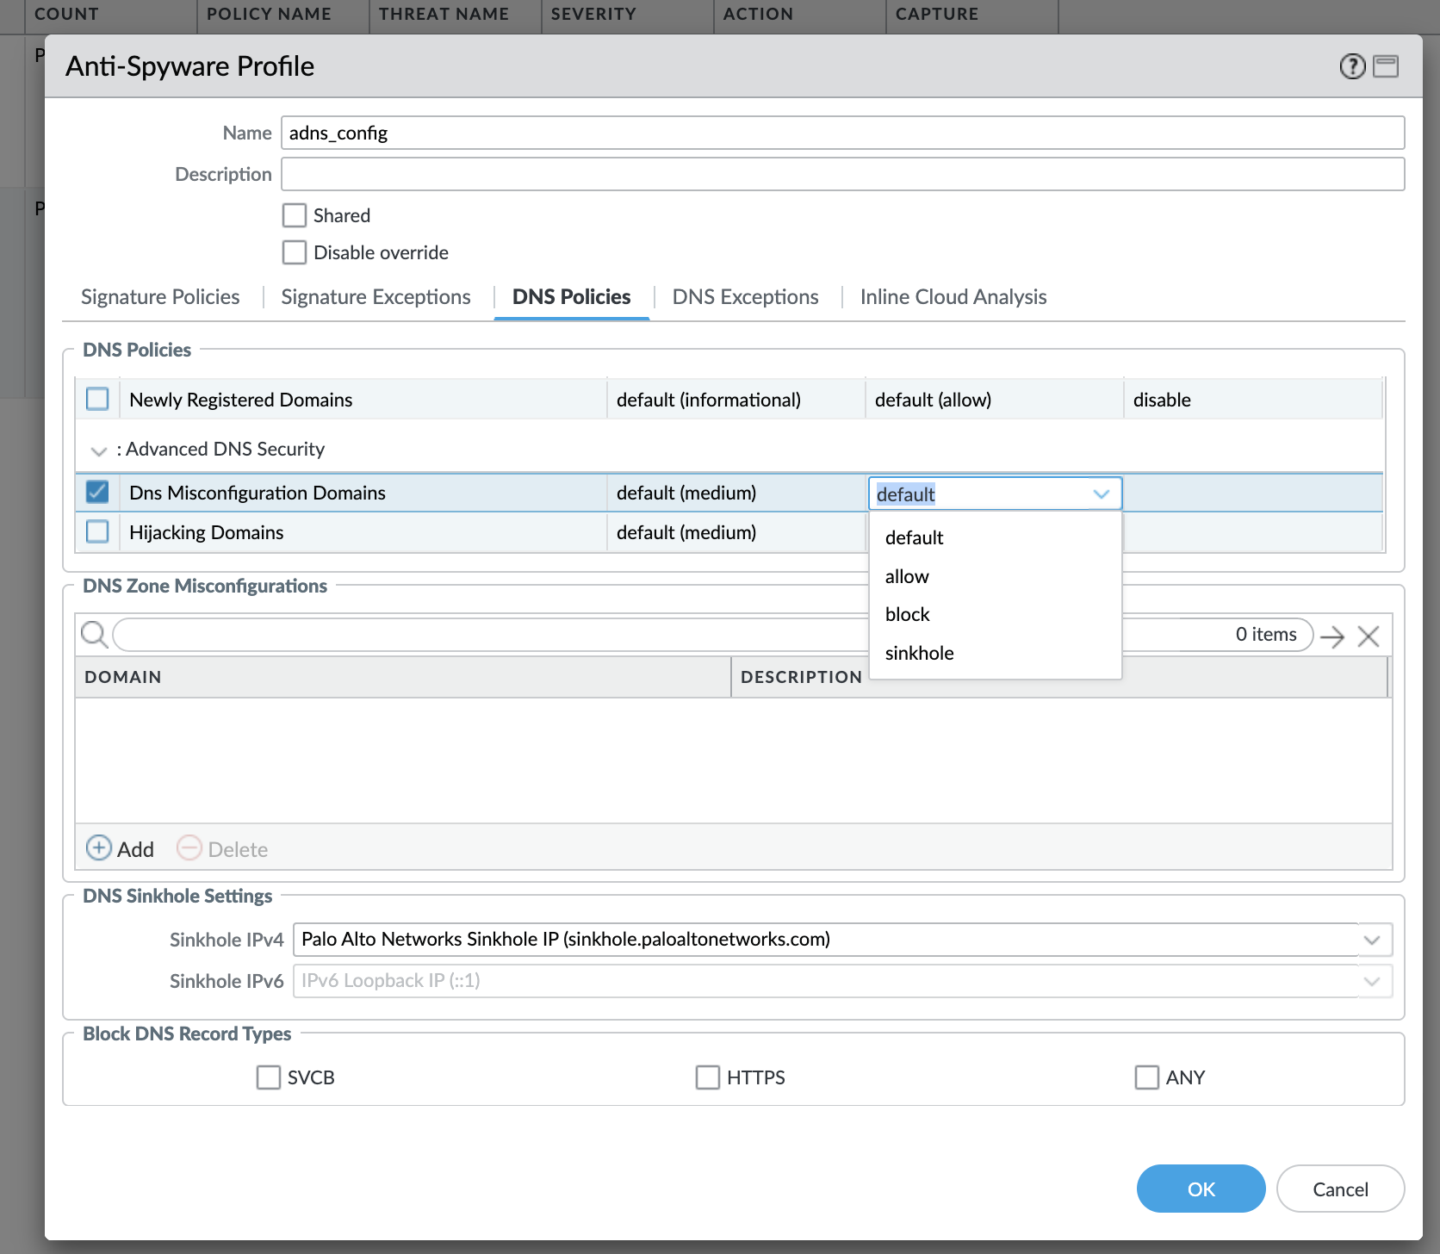
Task: Click the maximize dialog icon
Action: (x=1386, y=66)
